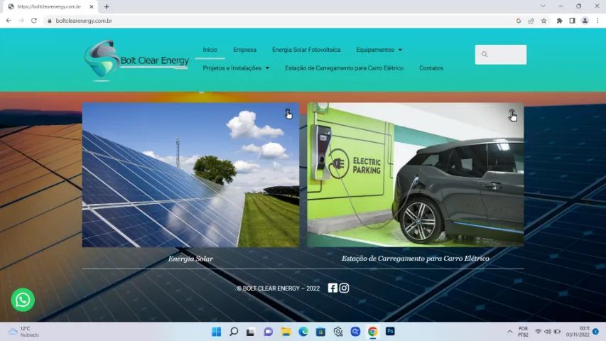This screenshot has width=606, height=341.
Task: Click © BOLT CLEAR ENERGY – 2022 text
Action: pyautogui.click(x=278, y=288)
